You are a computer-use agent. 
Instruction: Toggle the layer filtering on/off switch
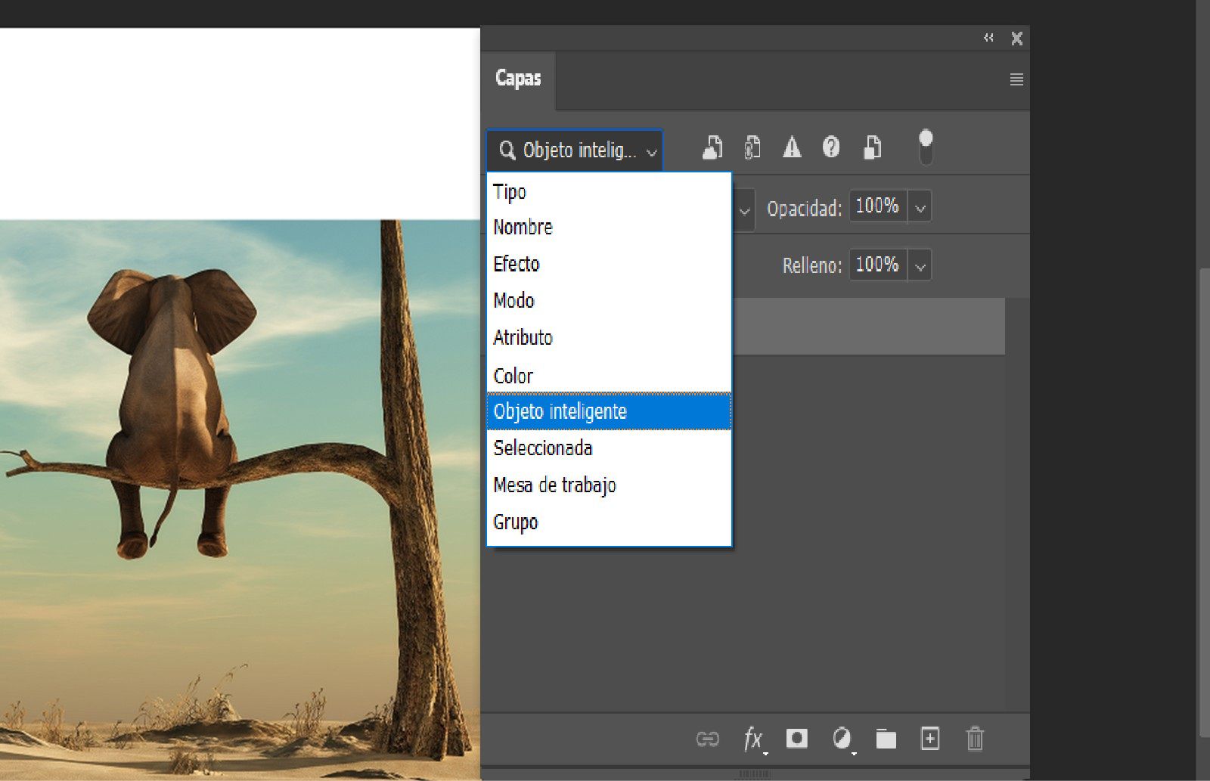tap(926, 144)
